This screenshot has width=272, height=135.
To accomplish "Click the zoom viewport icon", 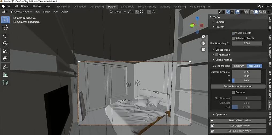I will click(203, 36).
